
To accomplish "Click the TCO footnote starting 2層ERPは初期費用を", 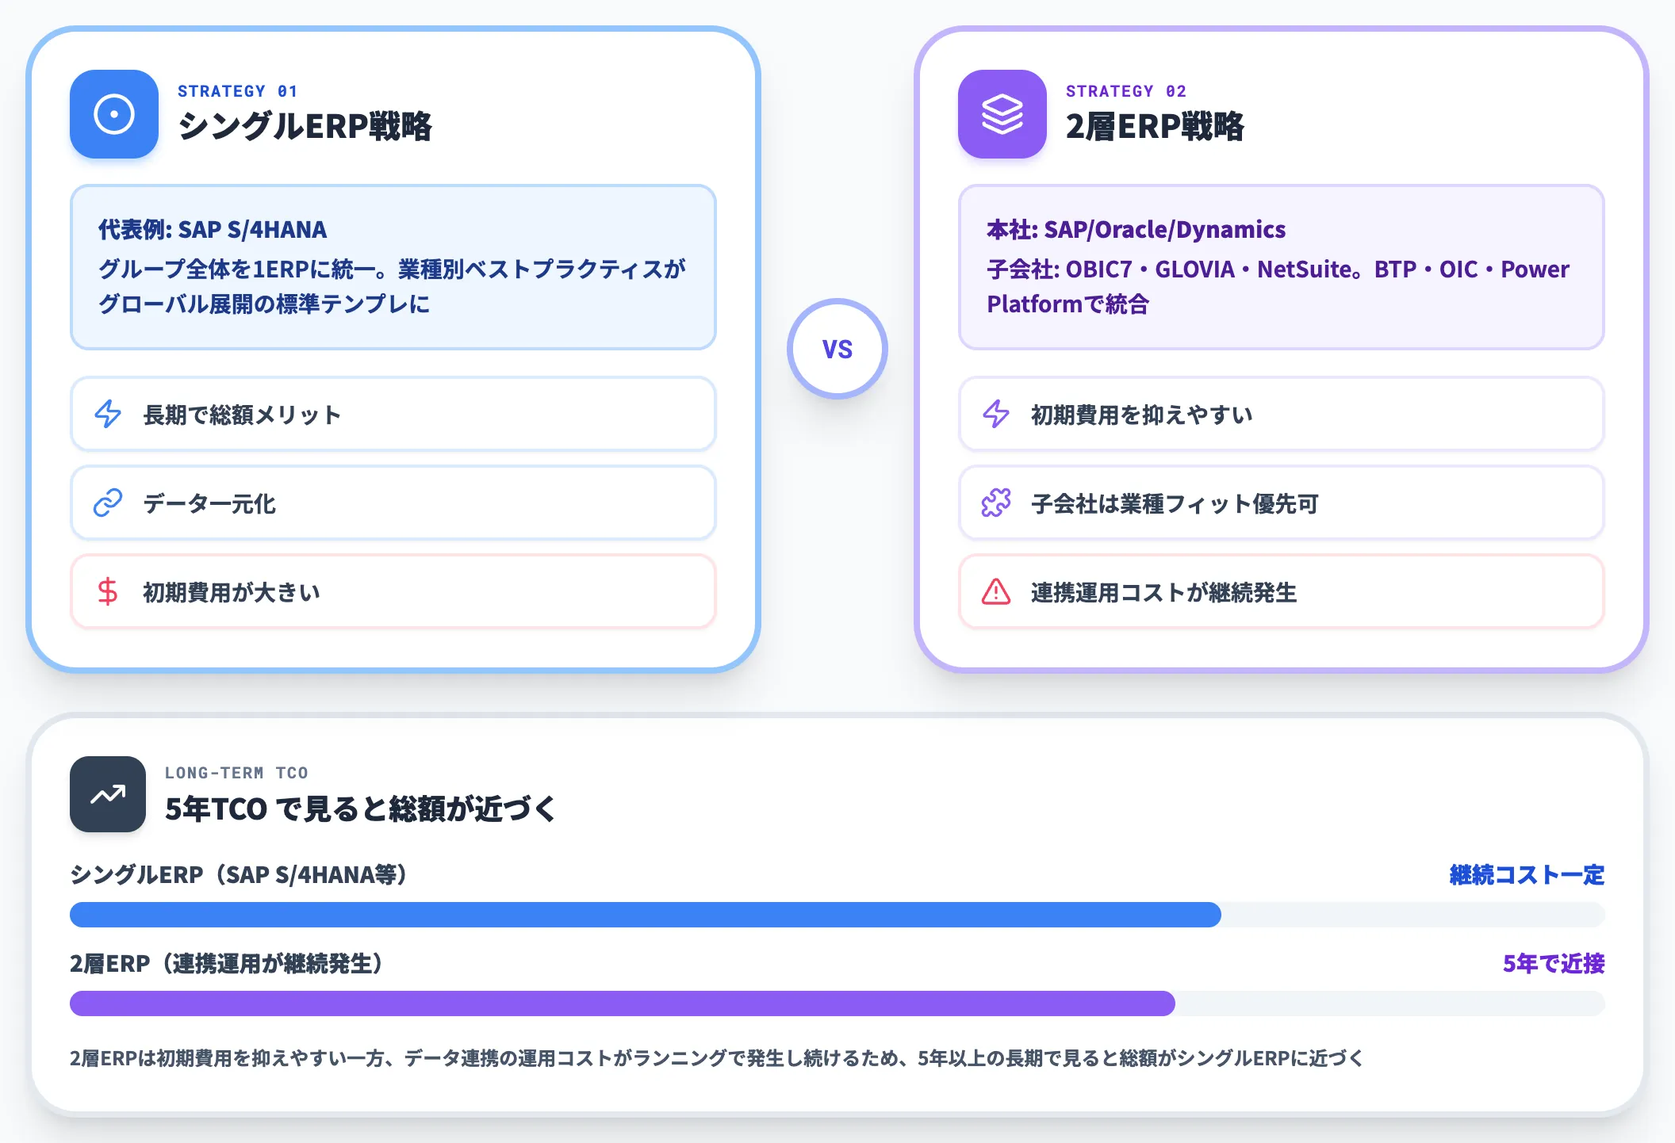I will (x=716, y=1058).
